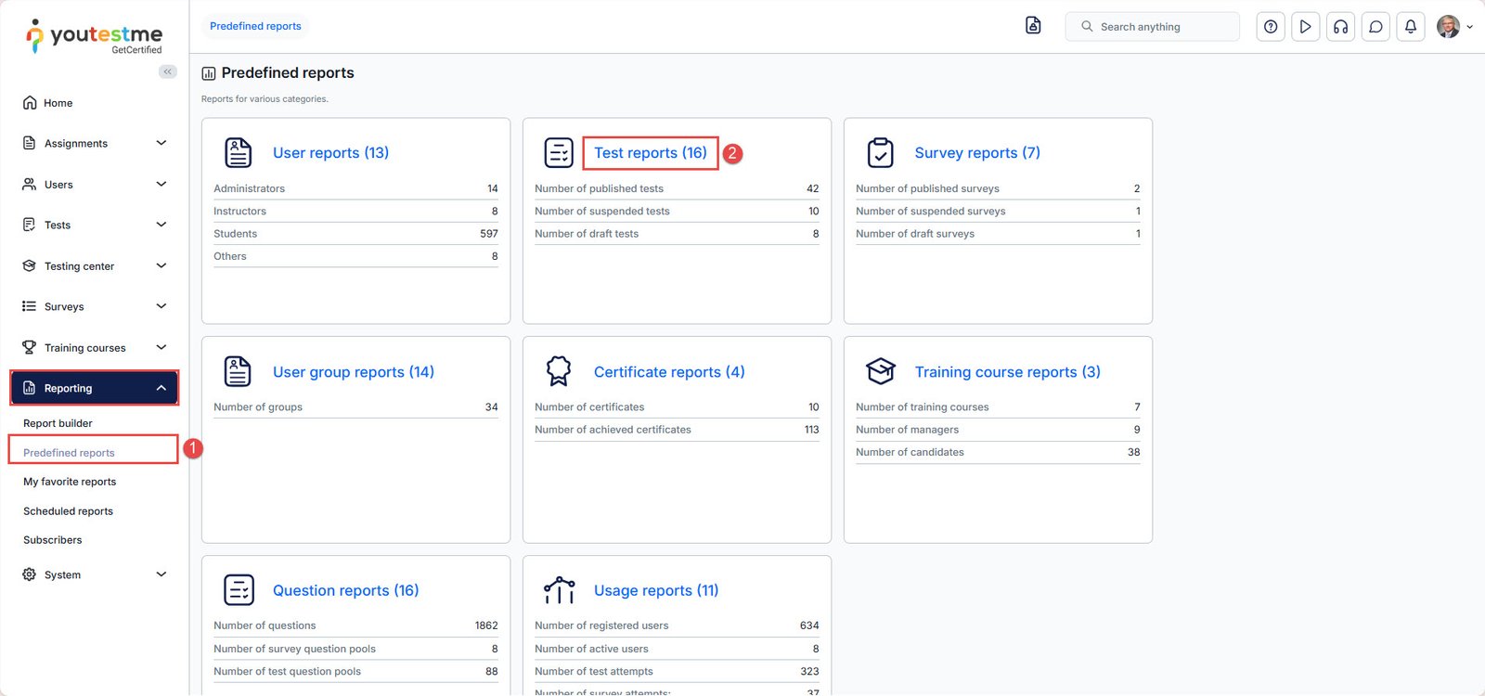This screenshot has height=696, width=1485.
Task: Click the document icon beside search bar
Action: click(x=1033, y=26)
